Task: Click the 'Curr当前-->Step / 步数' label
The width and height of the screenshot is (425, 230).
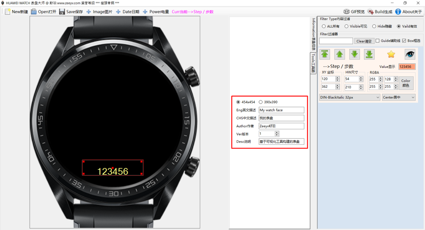Action: tap(193, 12)
